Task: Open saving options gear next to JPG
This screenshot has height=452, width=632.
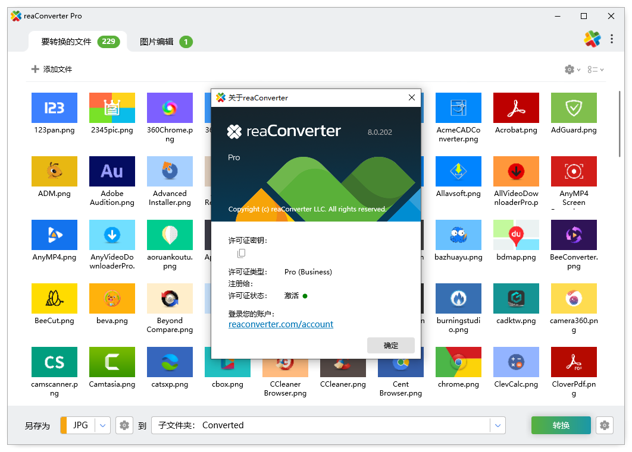Action: click(x=124, y=425)
